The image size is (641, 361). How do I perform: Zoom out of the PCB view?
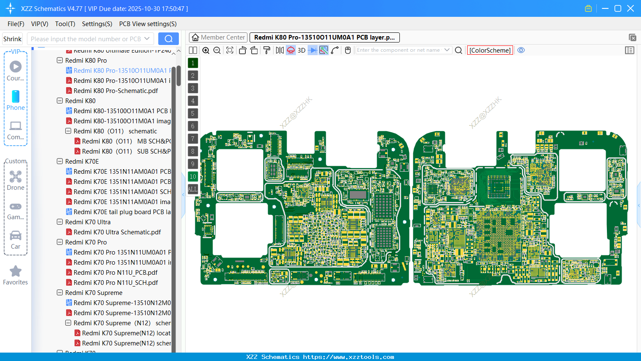point(217,50)
